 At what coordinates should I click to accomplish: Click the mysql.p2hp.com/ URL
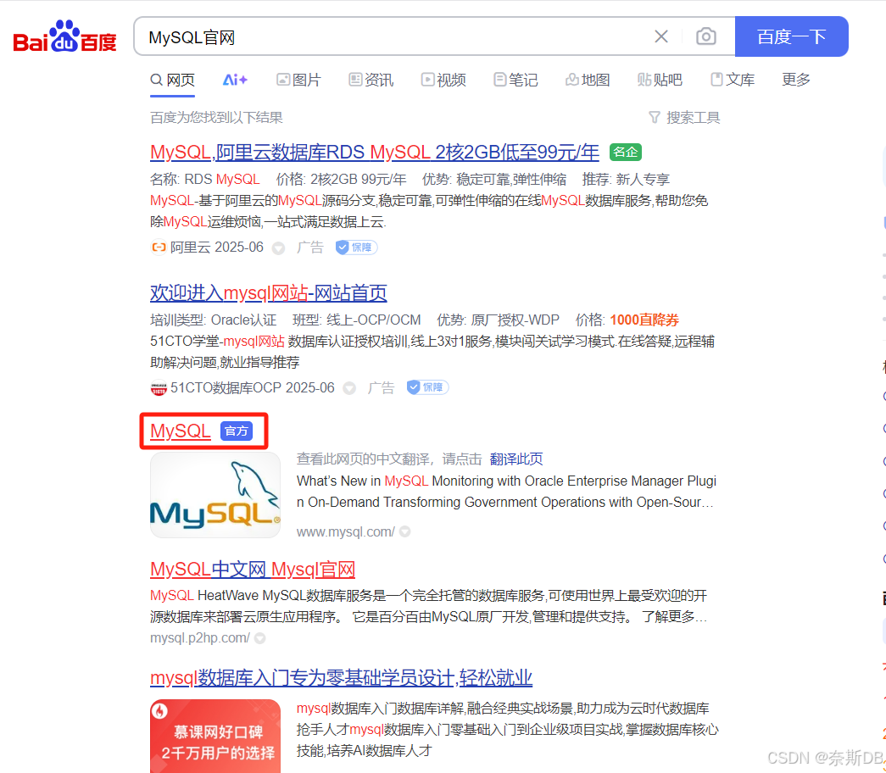pos(199,638)
